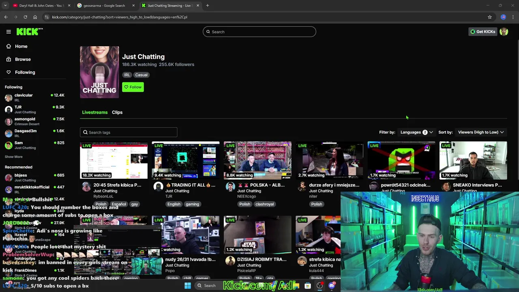Open the Sam channel in Following list
Viewport: 519px width, 292px height.
tap(34, 145)
